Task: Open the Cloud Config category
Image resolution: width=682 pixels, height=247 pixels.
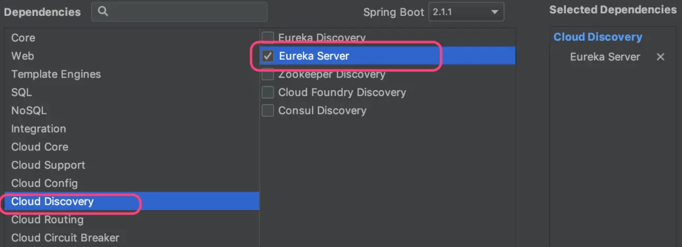Action: click(x=131, y=183)
